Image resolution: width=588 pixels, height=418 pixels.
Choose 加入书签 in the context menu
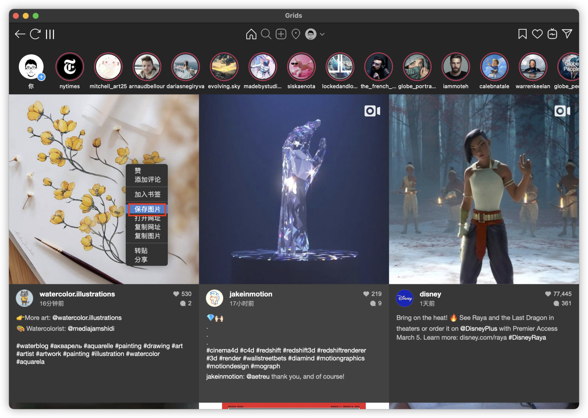147,195
